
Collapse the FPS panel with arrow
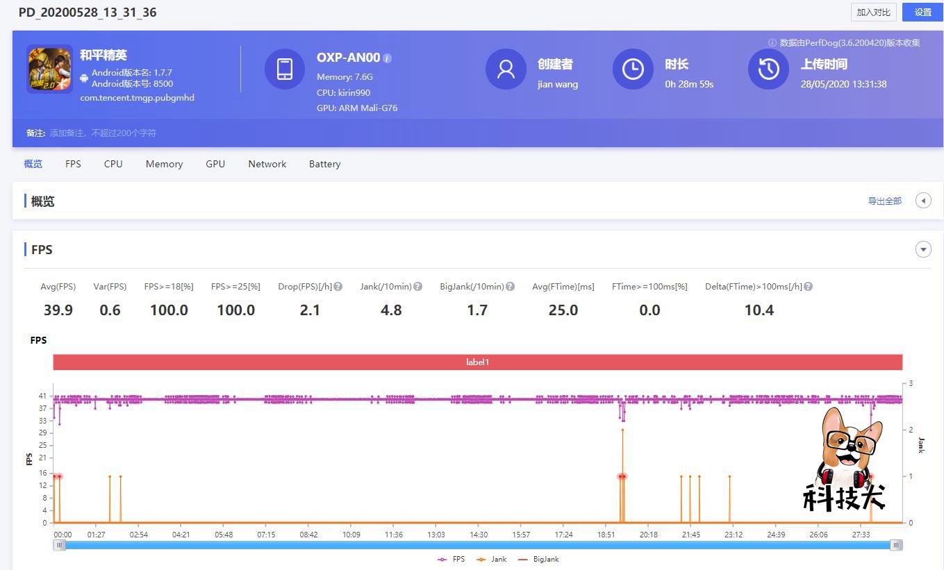pos(923,249)
